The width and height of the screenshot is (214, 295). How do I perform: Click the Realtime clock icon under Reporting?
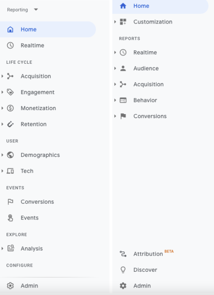tap(10, 45)
